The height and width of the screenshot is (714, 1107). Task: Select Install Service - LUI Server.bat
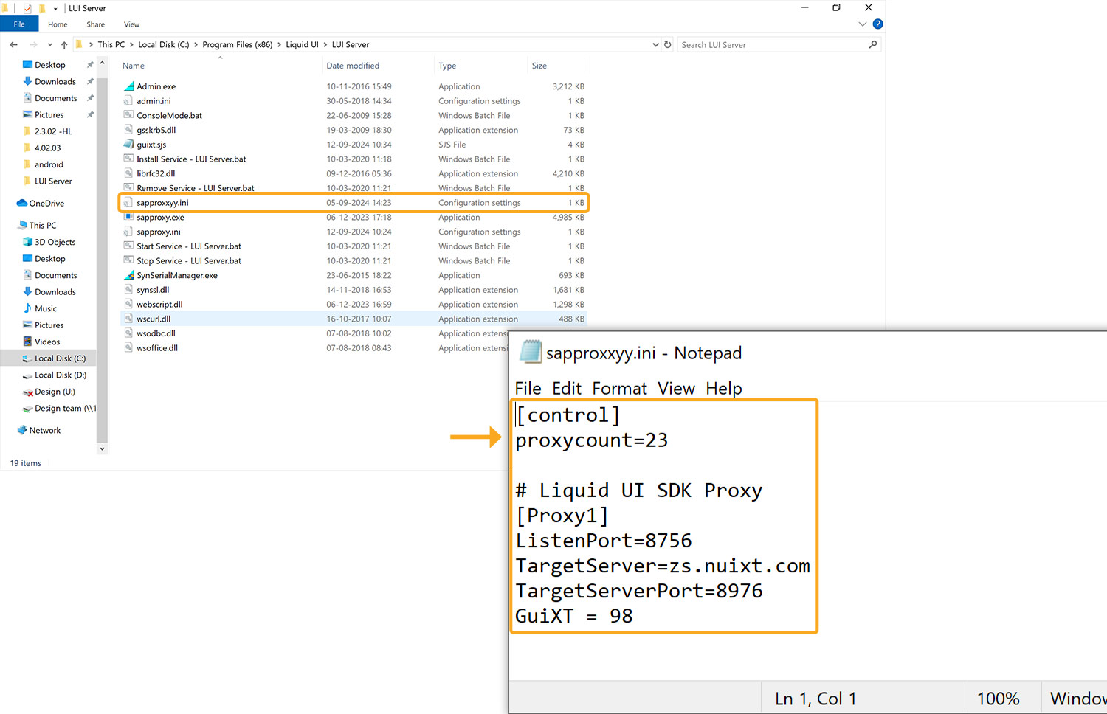coord(191,159)
